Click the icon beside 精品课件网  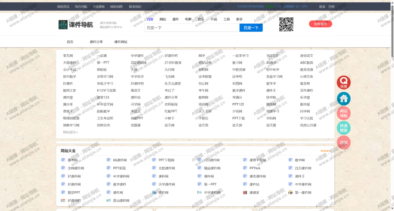[x=199, y=168]
